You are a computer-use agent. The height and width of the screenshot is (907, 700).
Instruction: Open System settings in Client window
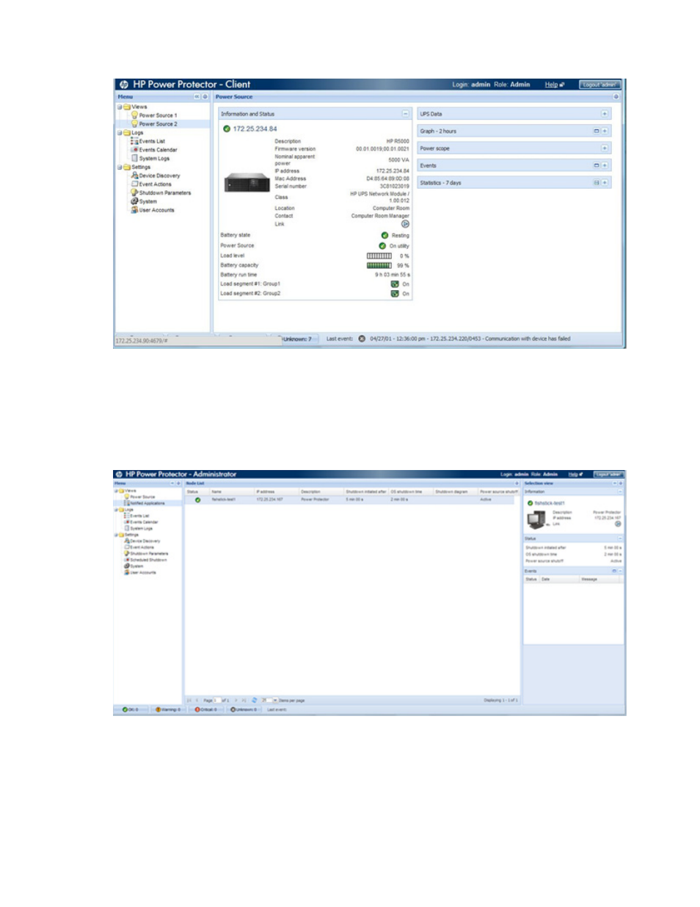point(147,201)
